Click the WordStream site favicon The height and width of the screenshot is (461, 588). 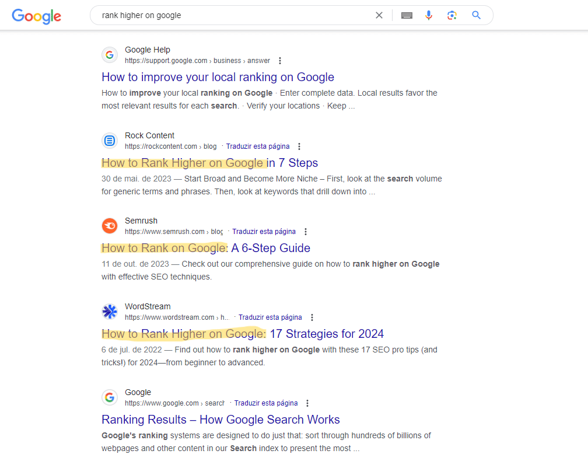[x=110, y=312]
